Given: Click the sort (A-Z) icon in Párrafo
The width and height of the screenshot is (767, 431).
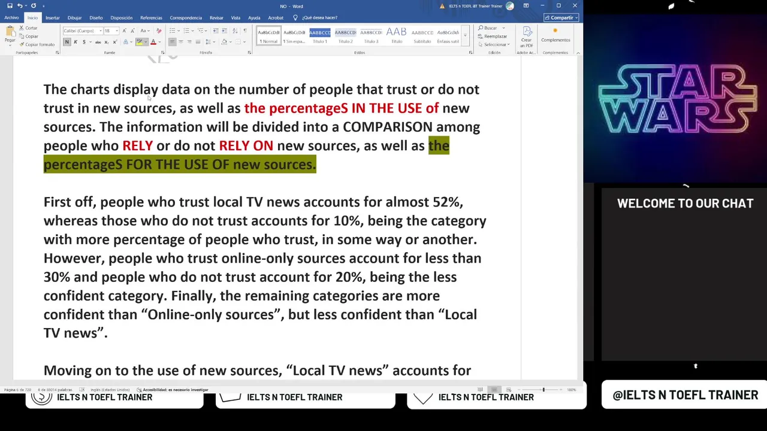Looking at the screenshot, I should pyautogui.click(x=234, y=31).
